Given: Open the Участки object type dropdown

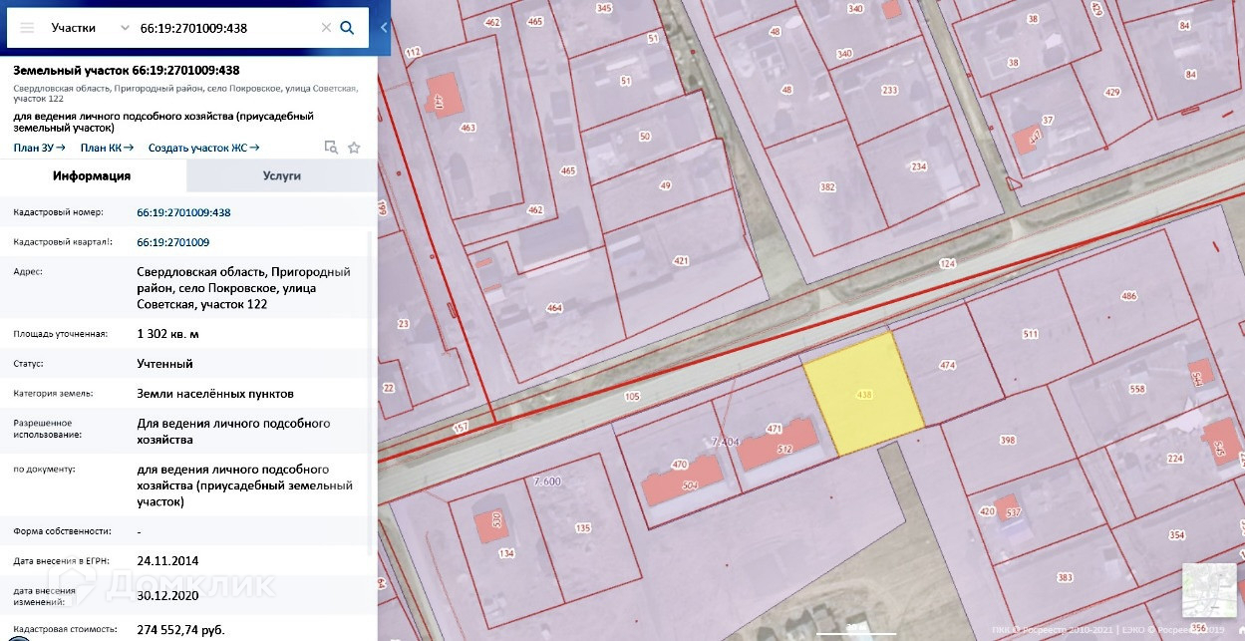Looking at the screenshot, I should tap(90, 28).
